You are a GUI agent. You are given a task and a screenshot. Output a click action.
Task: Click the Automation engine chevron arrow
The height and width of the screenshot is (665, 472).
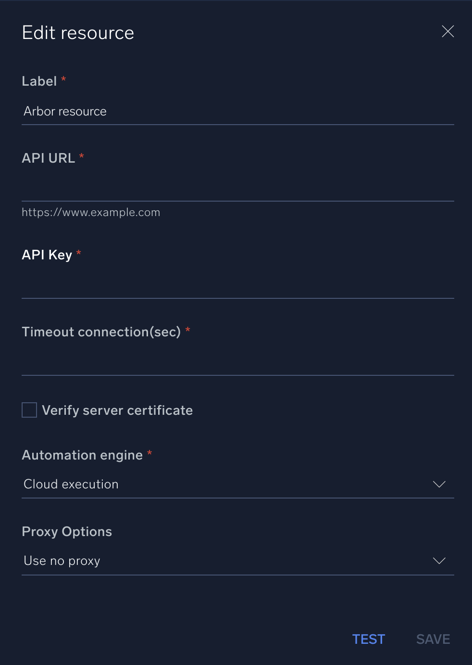[x=439, y=484]
